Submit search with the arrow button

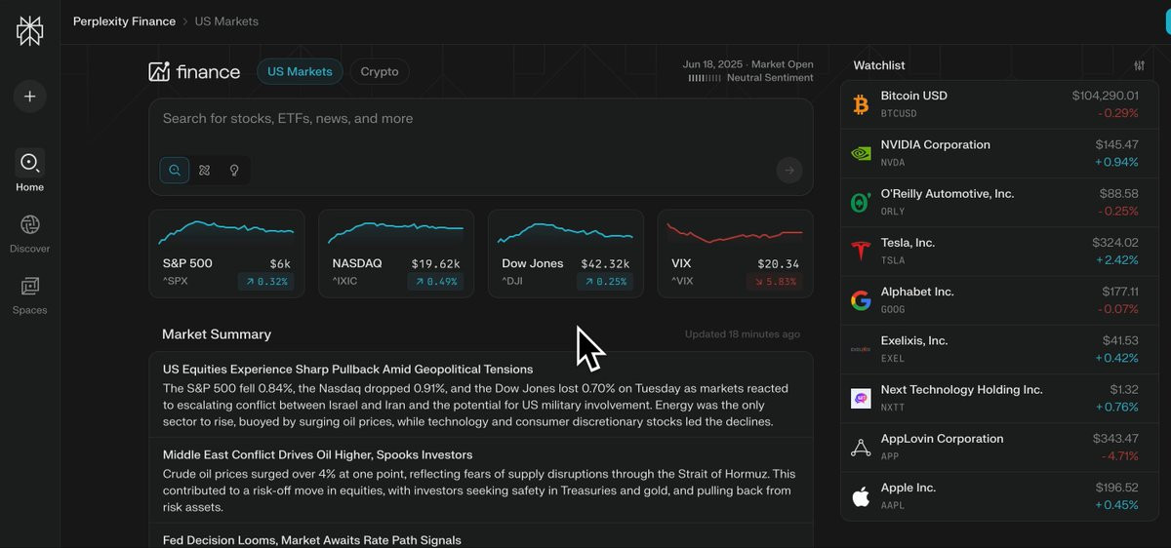tap(788, 171)
